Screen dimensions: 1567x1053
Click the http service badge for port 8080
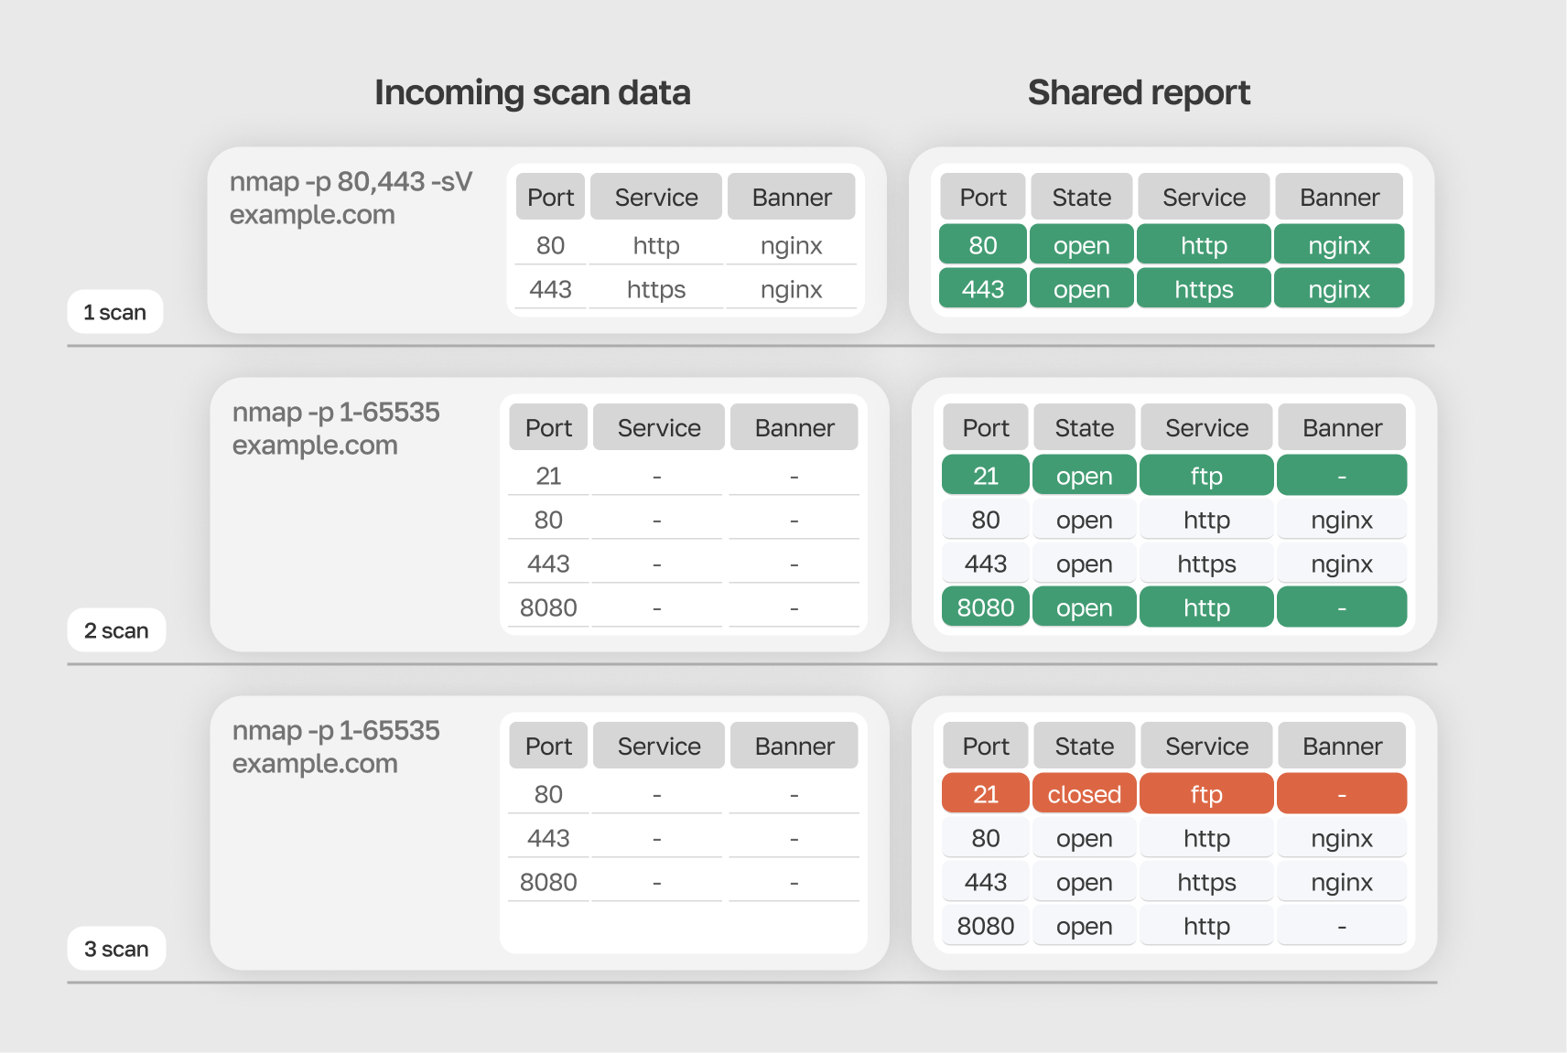(1206, 607)
